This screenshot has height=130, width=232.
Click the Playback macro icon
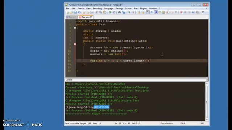(189, 12)
